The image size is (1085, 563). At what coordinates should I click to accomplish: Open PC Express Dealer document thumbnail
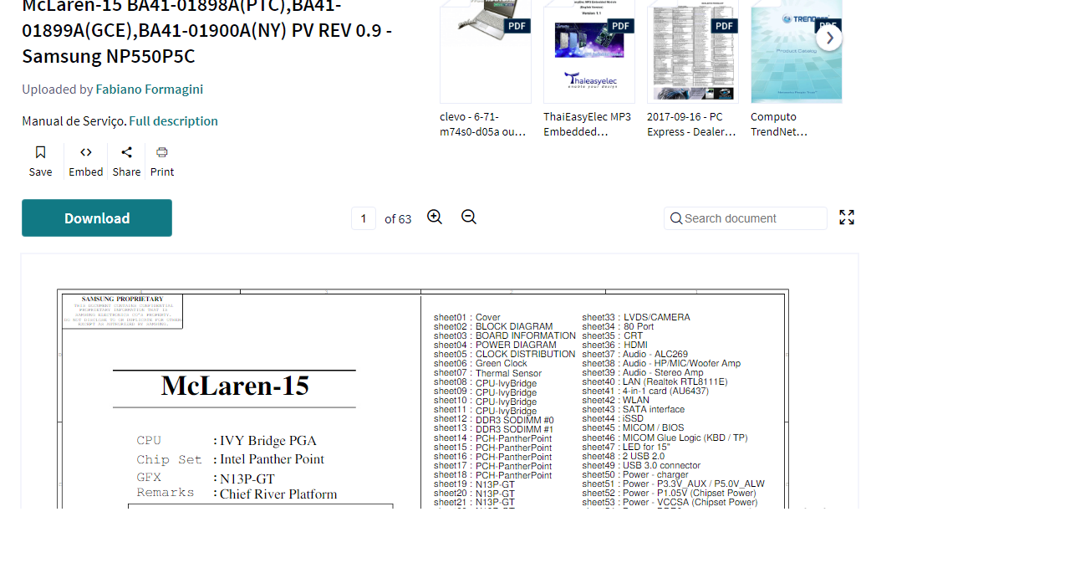click(693, 51)
